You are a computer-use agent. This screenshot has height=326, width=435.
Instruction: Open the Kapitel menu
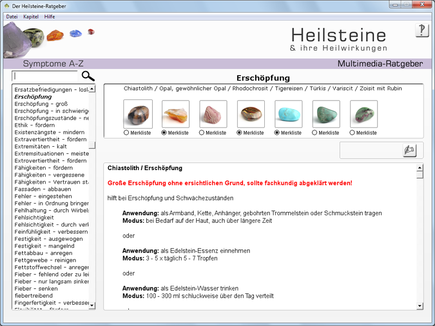31,17
